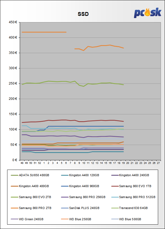Click week 52 on the x-axis
The height and width of the screenshot is (229, 165).
40,163
